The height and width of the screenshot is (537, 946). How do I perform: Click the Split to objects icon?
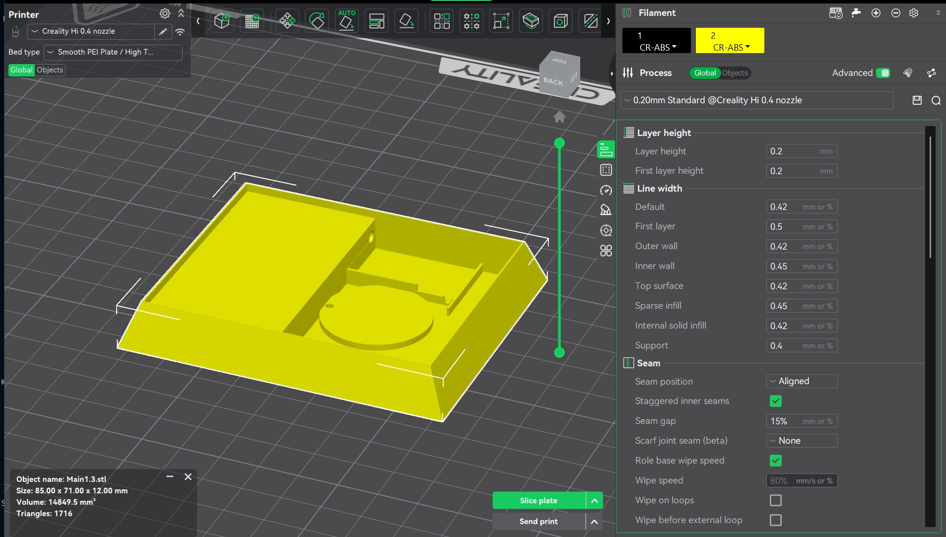tap(442, 21)
